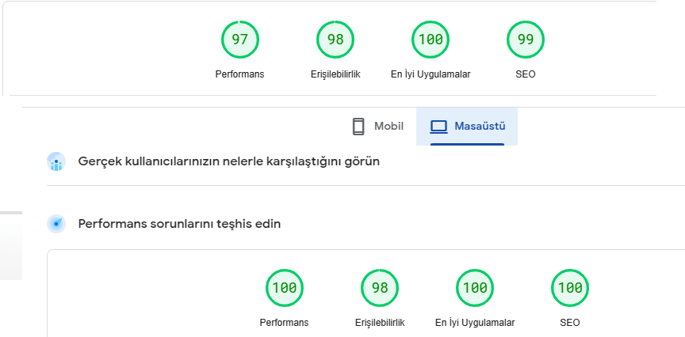
Task: Click the Performans label under score 97
Action: [240, 74]
